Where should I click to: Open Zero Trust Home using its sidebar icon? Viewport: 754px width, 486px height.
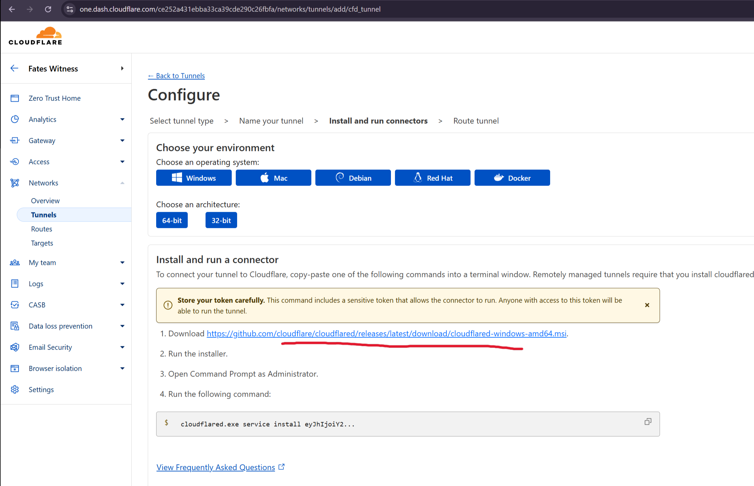point(15,98)
